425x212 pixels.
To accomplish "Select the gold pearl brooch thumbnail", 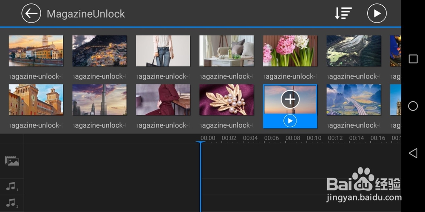I will click(227, 100).
